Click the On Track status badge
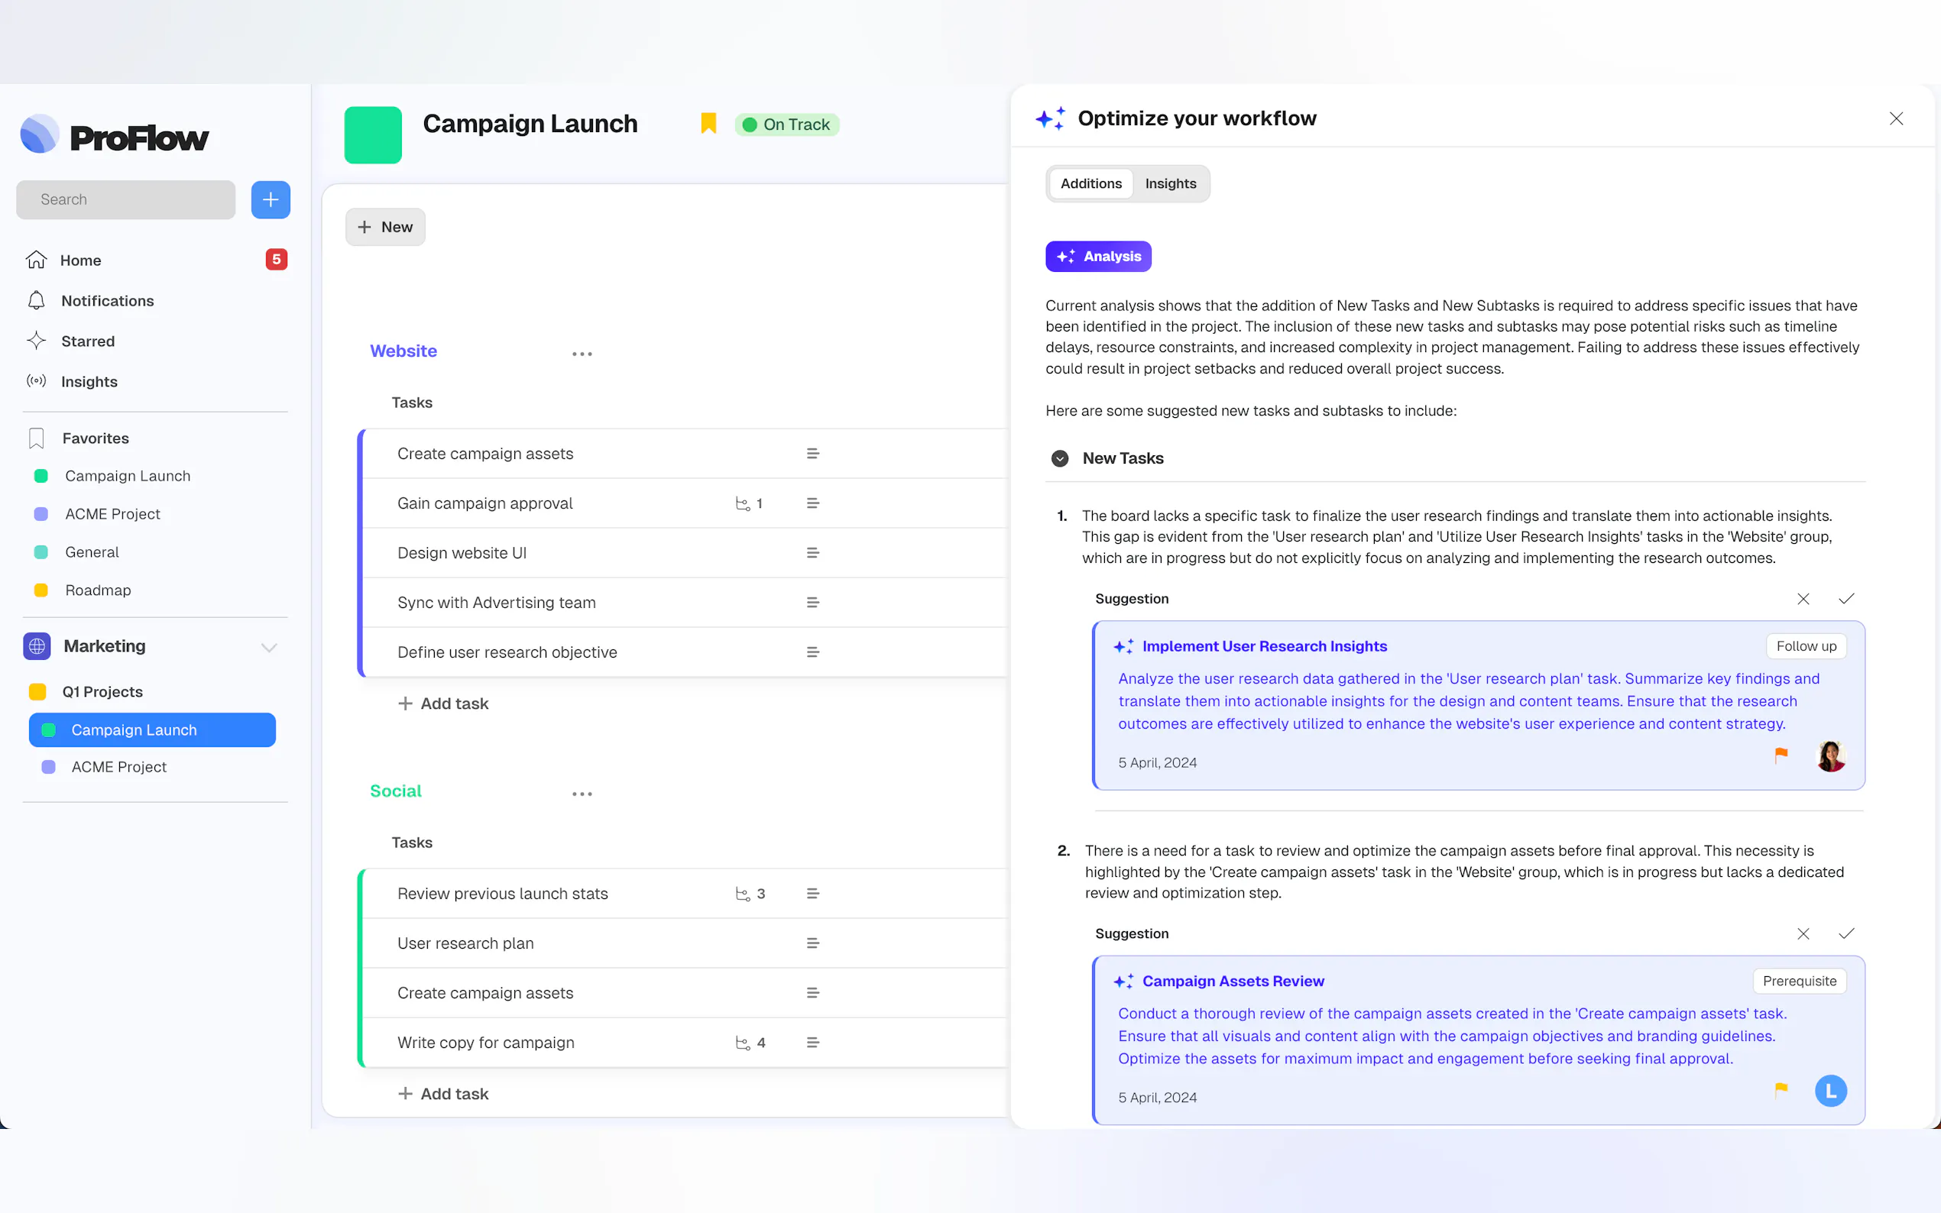 (x=786, y=125)
